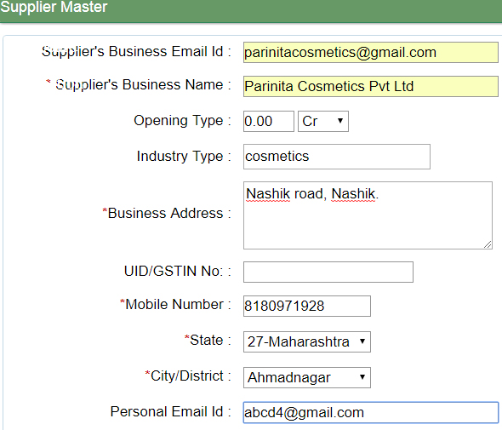This screenshot has width=502, height=430.
Task: Open the City/District dropdown showing Ahmadnagar
Action: (x=306, y=377)
